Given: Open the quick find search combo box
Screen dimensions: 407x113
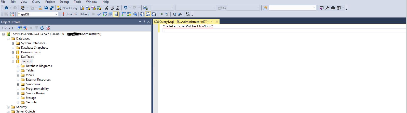Looking at the screenshot, I should click(x=292, y=8).
